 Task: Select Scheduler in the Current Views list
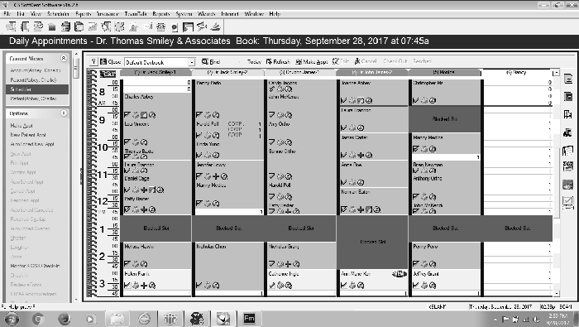coord(37,89)
